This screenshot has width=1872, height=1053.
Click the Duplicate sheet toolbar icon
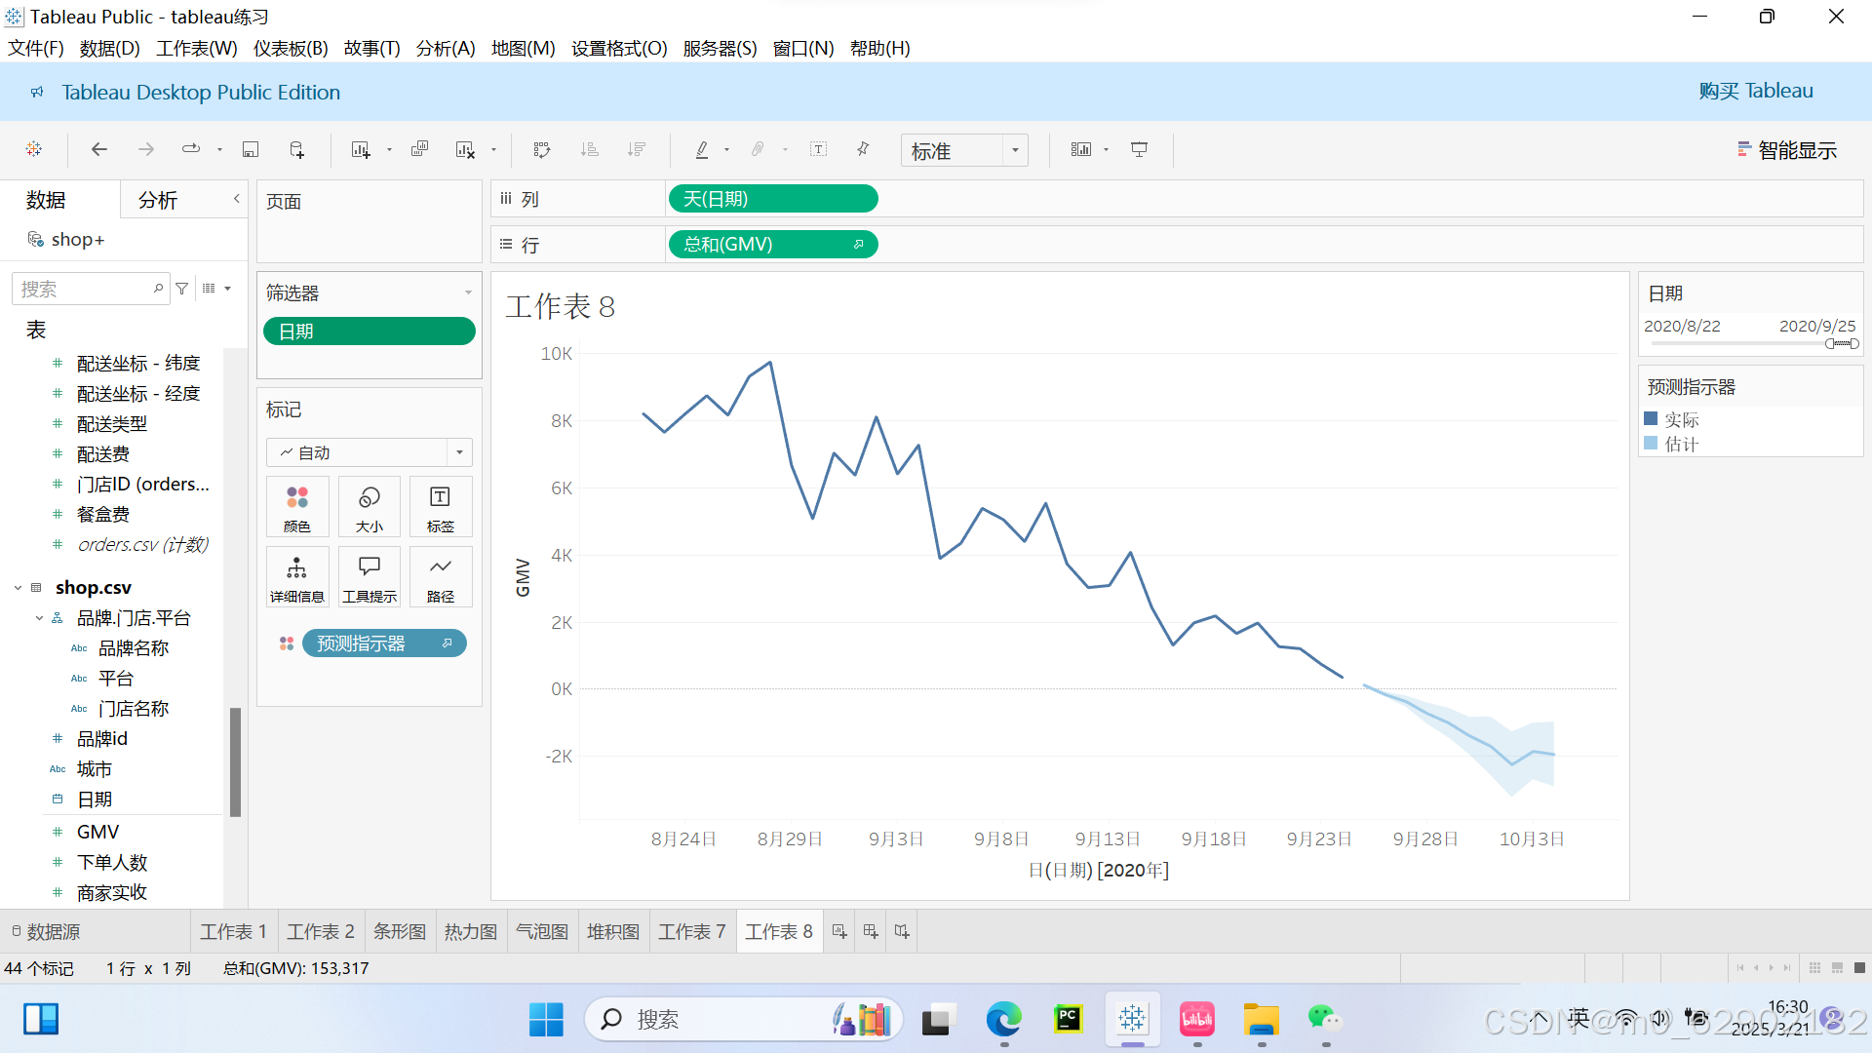(x=419, y=149)
